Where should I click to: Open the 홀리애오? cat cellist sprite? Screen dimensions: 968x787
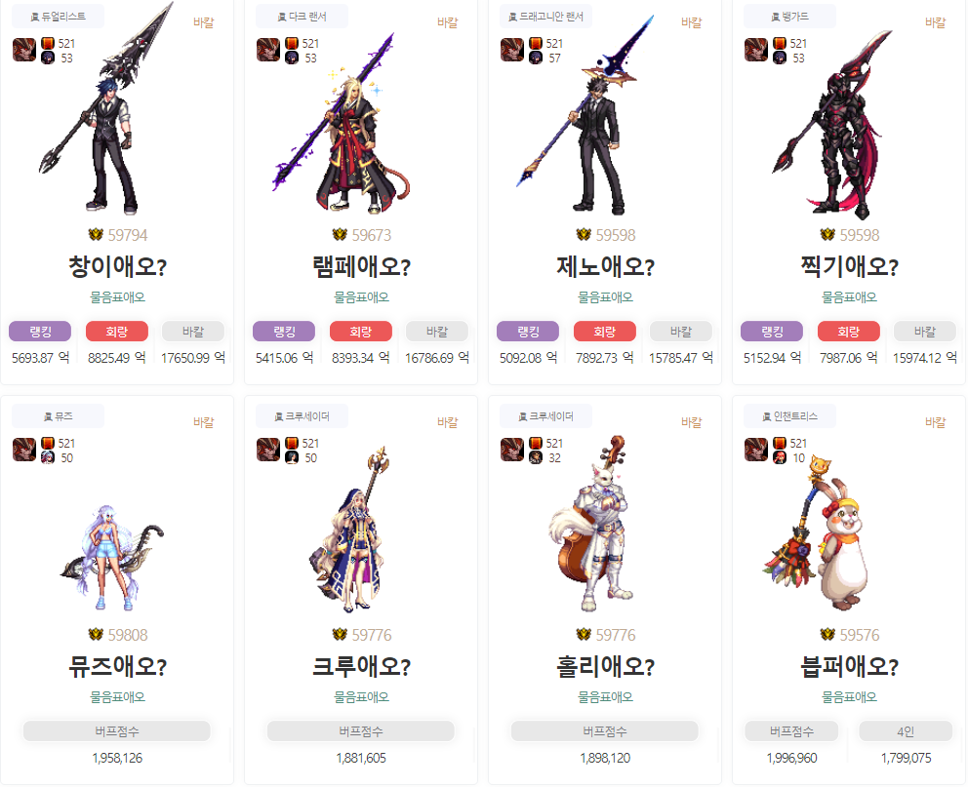592,523
